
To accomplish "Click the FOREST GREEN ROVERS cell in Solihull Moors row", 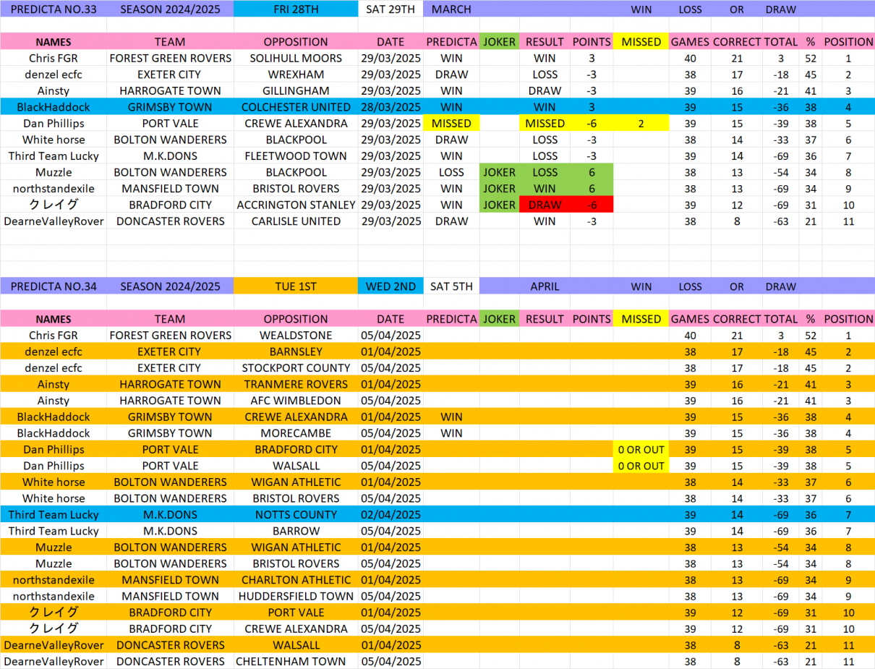I will [x=170, y=58].
